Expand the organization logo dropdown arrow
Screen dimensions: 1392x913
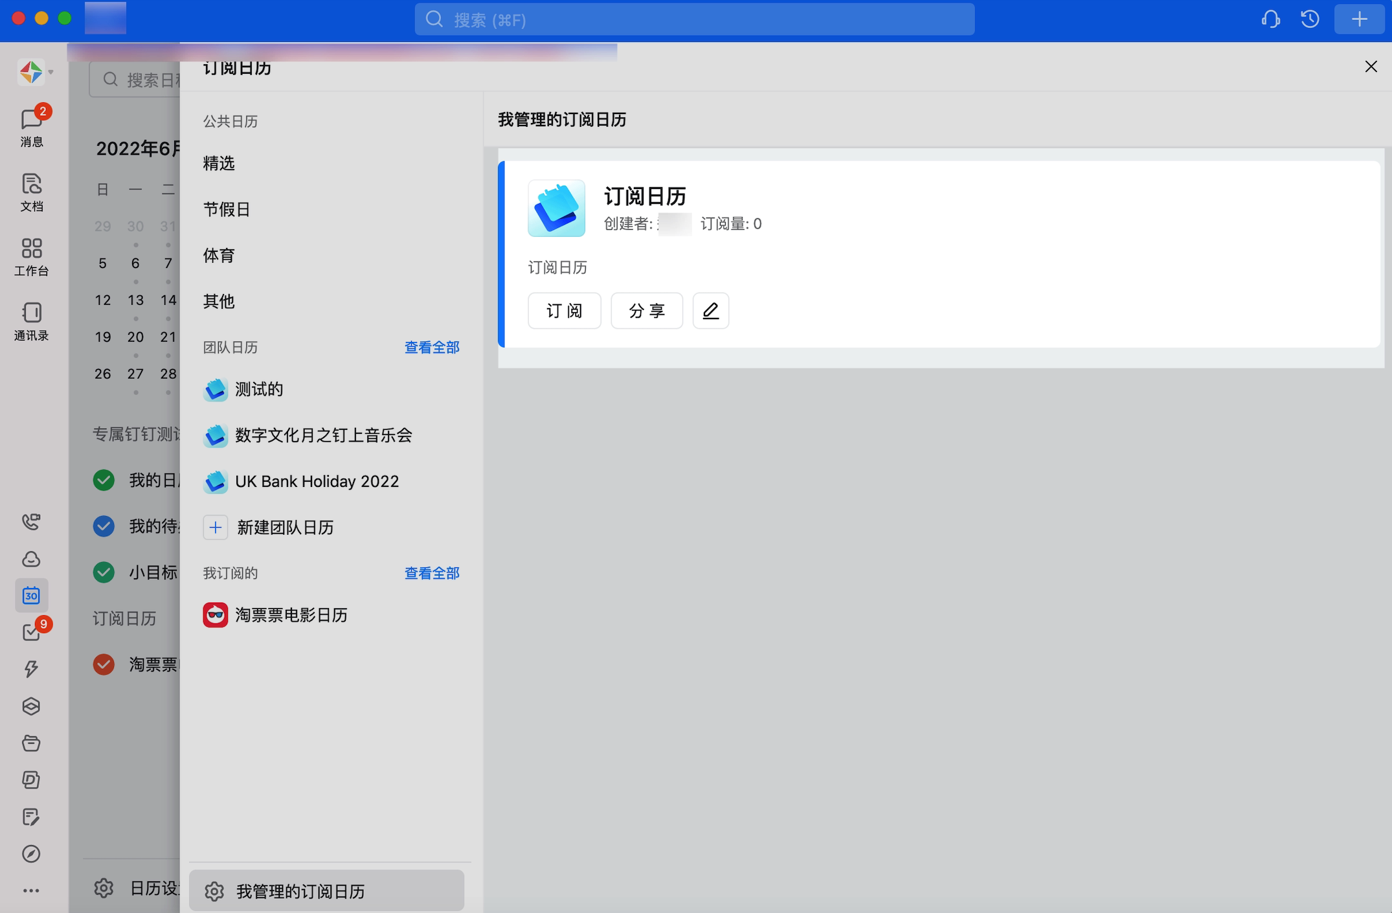pos(51,72)
